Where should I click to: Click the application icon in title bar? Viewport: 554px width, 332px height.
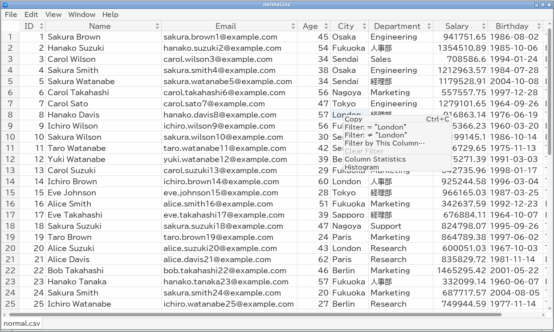pyautogui.click(x=5, y=4)
